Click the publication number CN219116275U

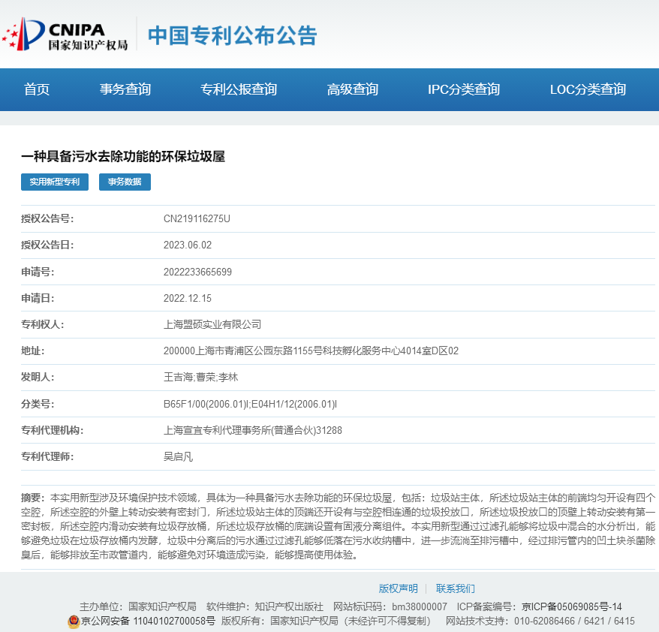(197, 218)
